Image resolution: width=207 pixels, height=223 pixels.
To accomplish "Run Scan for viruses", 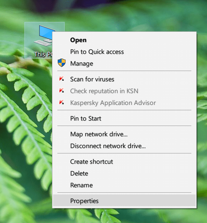I will coord(124,79).
